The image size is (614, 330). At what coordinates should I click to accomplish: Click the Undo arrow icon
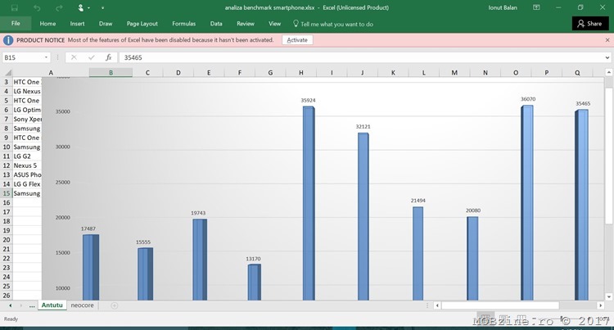(x=37, y=8)
